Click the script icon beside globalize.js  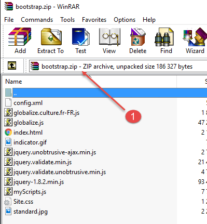point(8,123)
